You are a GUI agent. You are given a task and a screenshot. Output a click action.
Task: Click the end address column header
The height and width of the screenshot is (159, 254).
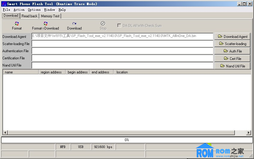coord(102,72)
